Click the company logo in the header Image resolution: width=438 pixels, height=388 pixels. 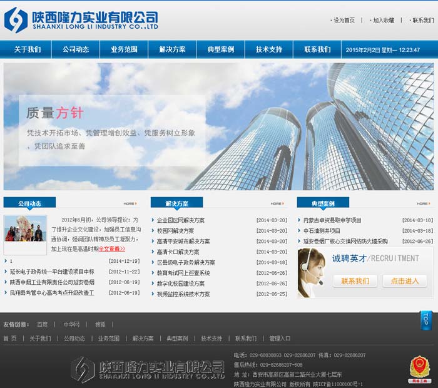pyautogui.click(x=81, y=19)
